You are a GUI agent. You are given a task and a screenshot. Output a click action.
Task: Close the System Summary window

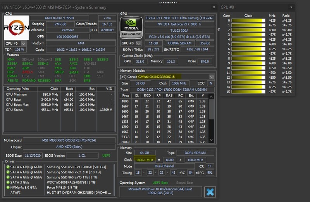click(x=214, y=7)
